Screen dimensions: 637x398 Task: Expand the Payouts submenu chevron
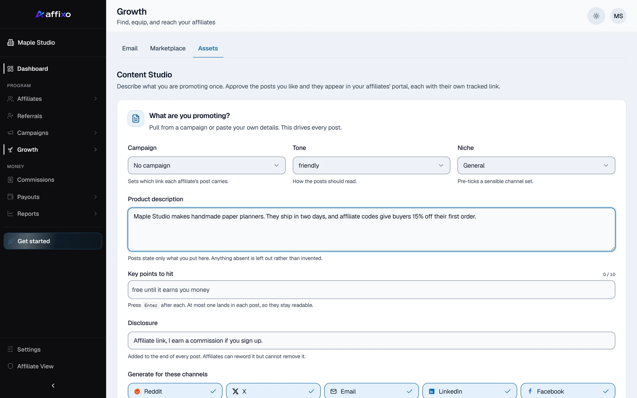(x=96, y=197)
